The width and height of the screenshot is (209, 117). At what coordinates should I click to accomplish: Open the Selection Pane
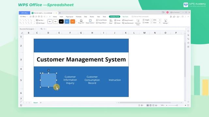138,22
